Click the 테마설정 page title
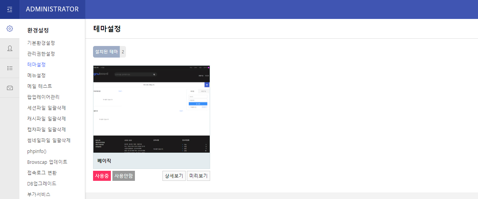Viewport: 478px width, 199px height. coord(107,29)
